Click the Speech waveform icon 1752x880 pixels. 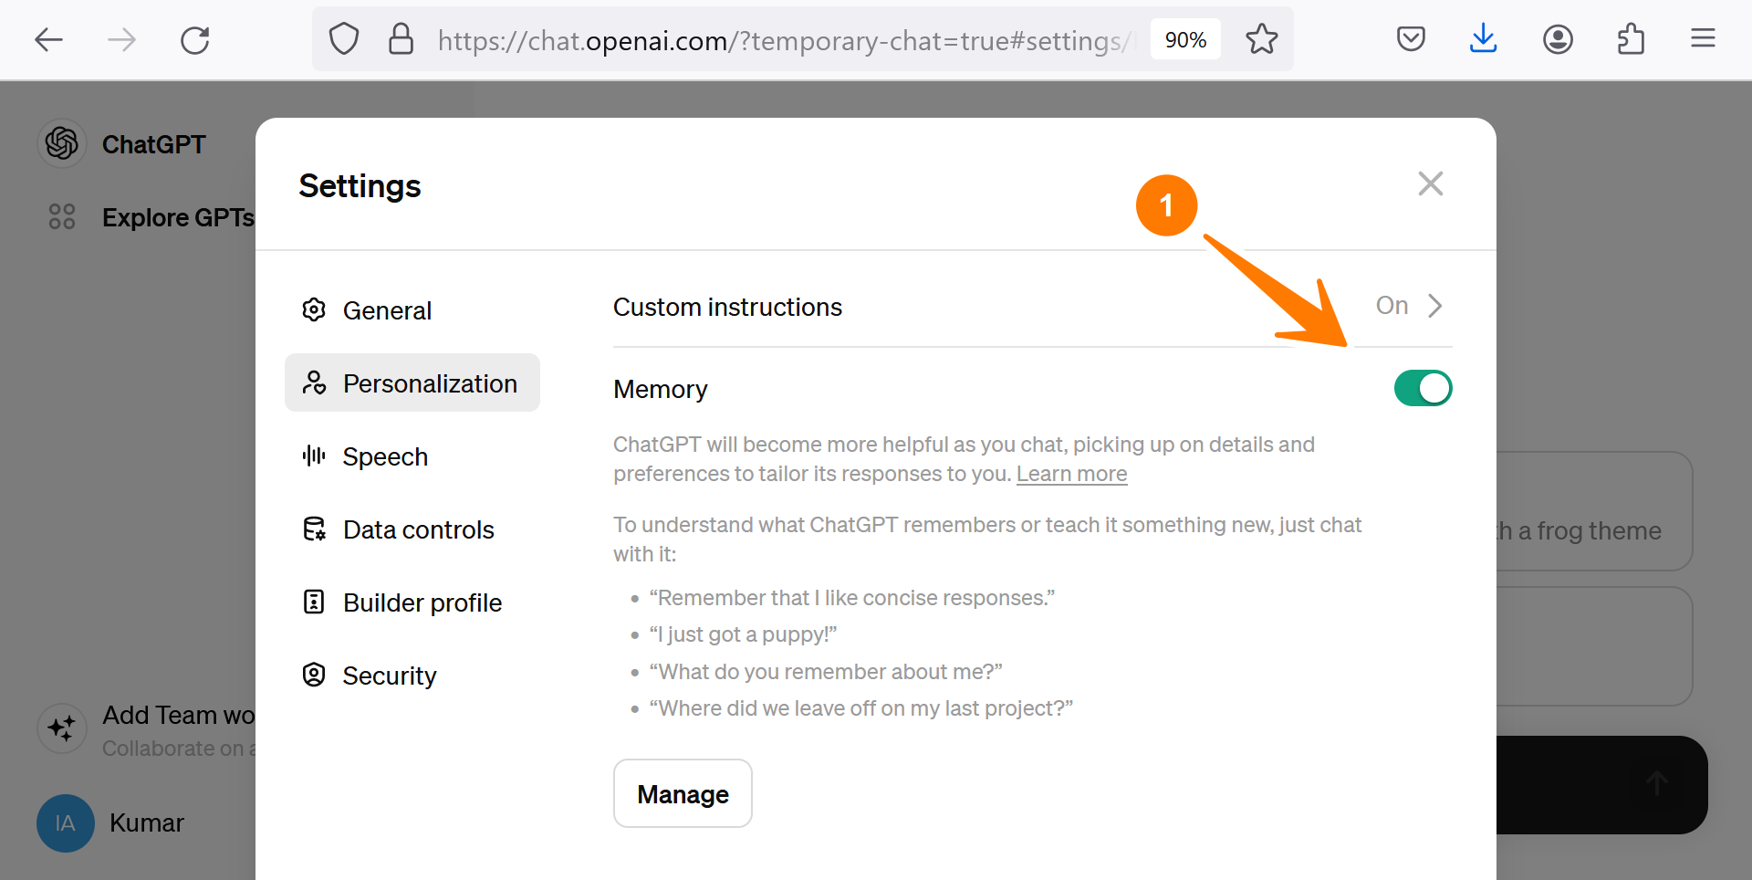[314, 456]
